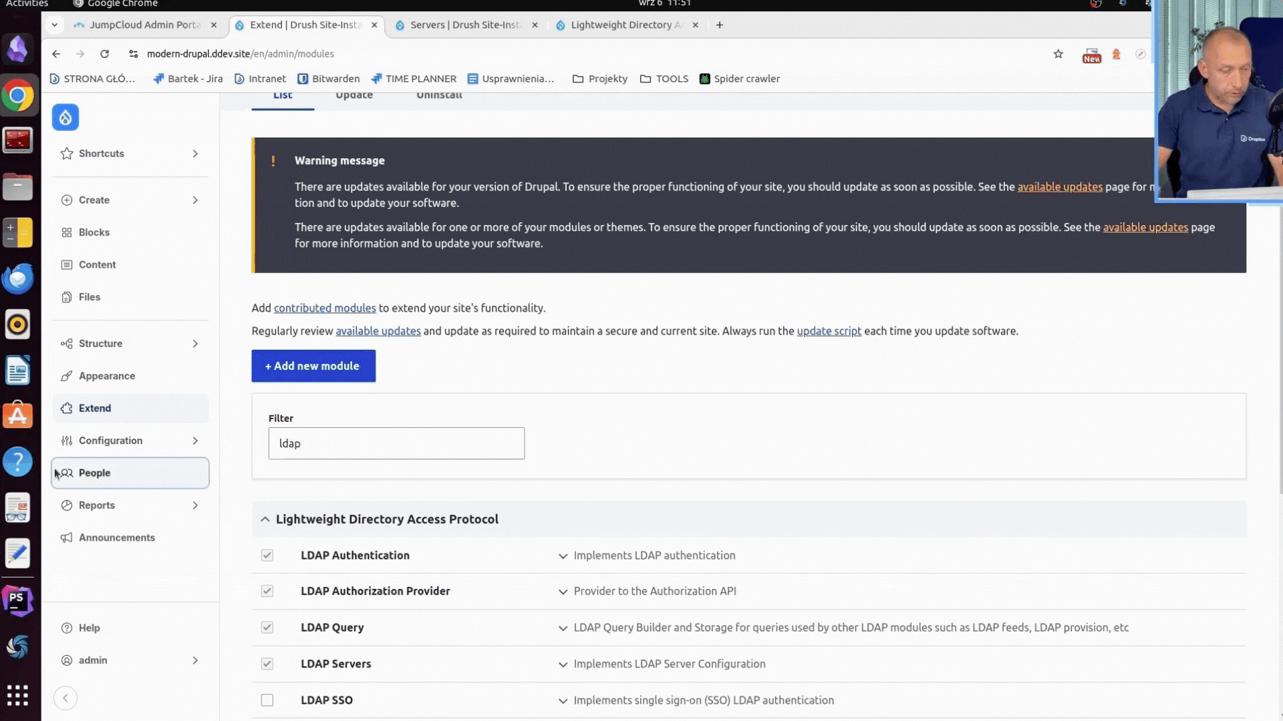Expand the LDAP Authentication module details

click(x=563, y=555)
